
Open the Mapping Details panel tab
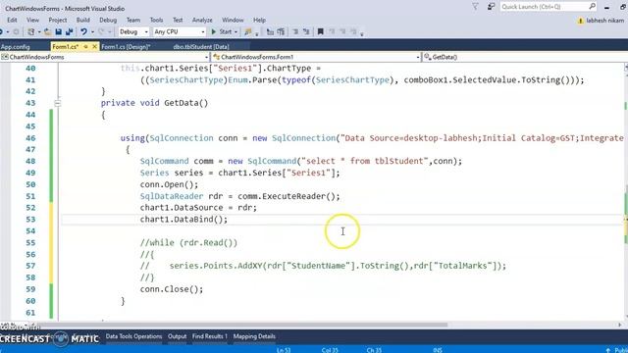tap(254, 336)
